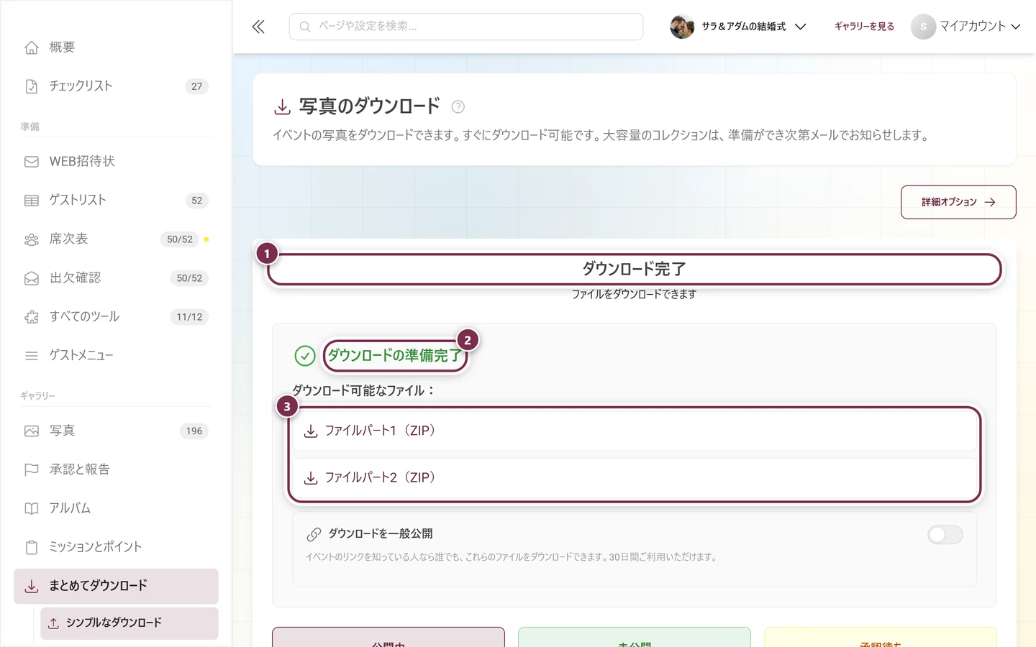This screenshot has height=647, width=1036.
Task: Click the link icon beside ダウンロードを一般公開
Action: pos(314,534)
